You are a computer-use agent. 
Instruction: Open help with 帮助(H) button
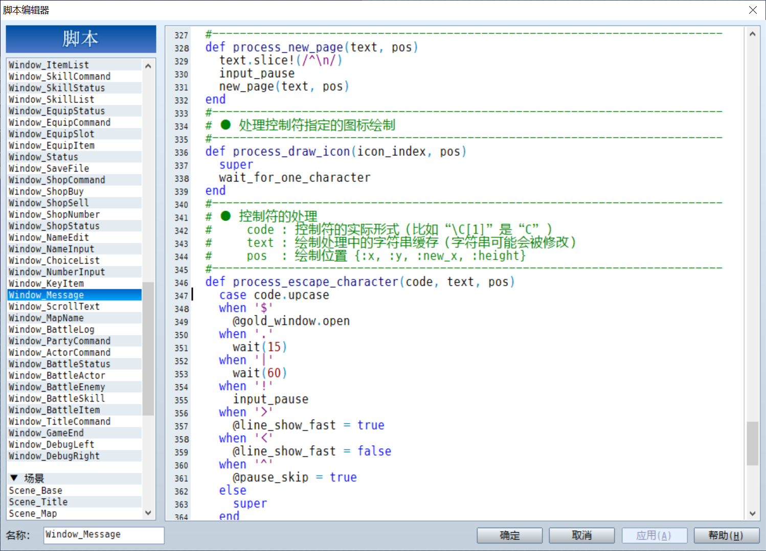pos(726,535)
